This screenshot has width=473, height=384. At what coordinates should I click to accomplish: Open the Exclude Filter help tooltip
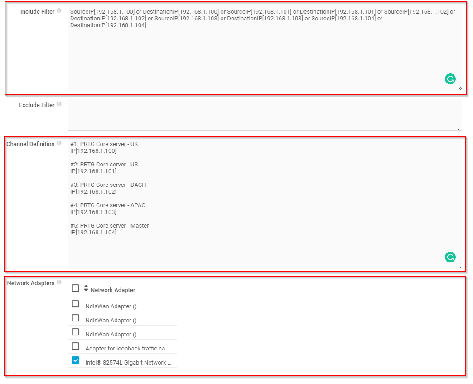[59, 103]
